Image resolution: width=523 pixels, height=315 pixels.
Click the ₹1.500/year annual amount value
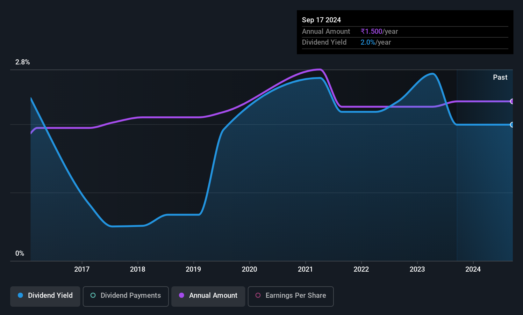379,31
